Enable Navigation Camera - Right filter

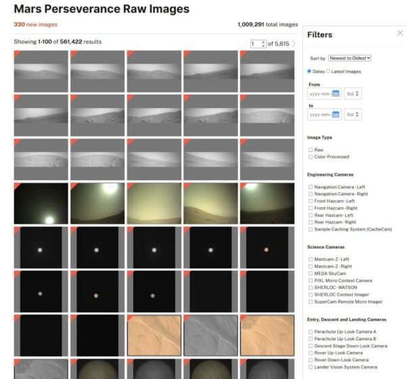click(x=311, y=194)
